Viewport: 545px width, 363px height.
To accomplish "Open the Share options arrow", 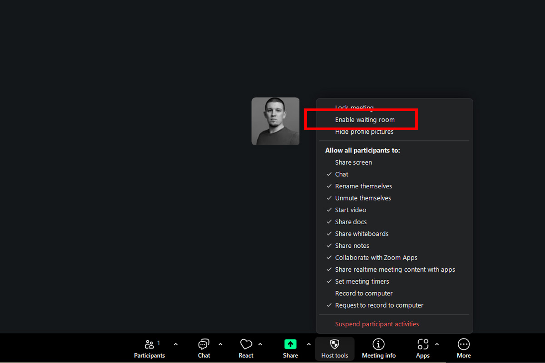I will [309, 344].
